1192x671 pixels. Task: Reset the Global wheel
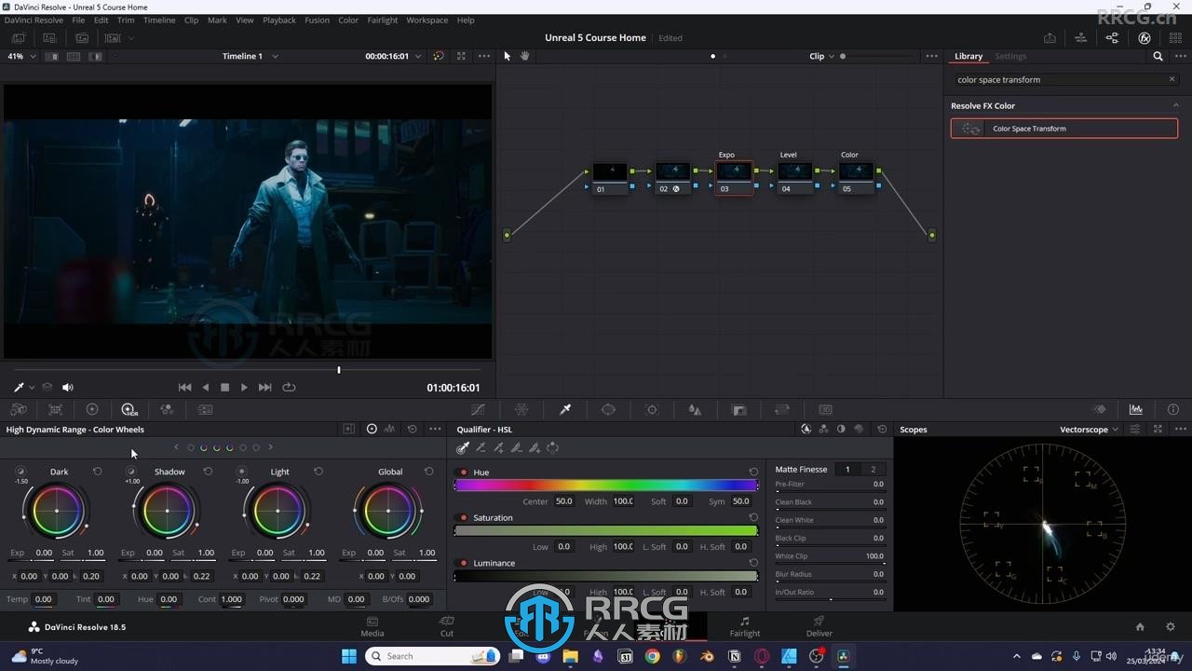[428, 472]
